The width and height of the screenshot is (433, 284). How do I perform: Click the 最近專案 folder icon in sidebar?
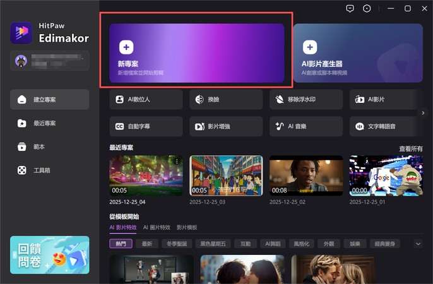click(22, 123)
